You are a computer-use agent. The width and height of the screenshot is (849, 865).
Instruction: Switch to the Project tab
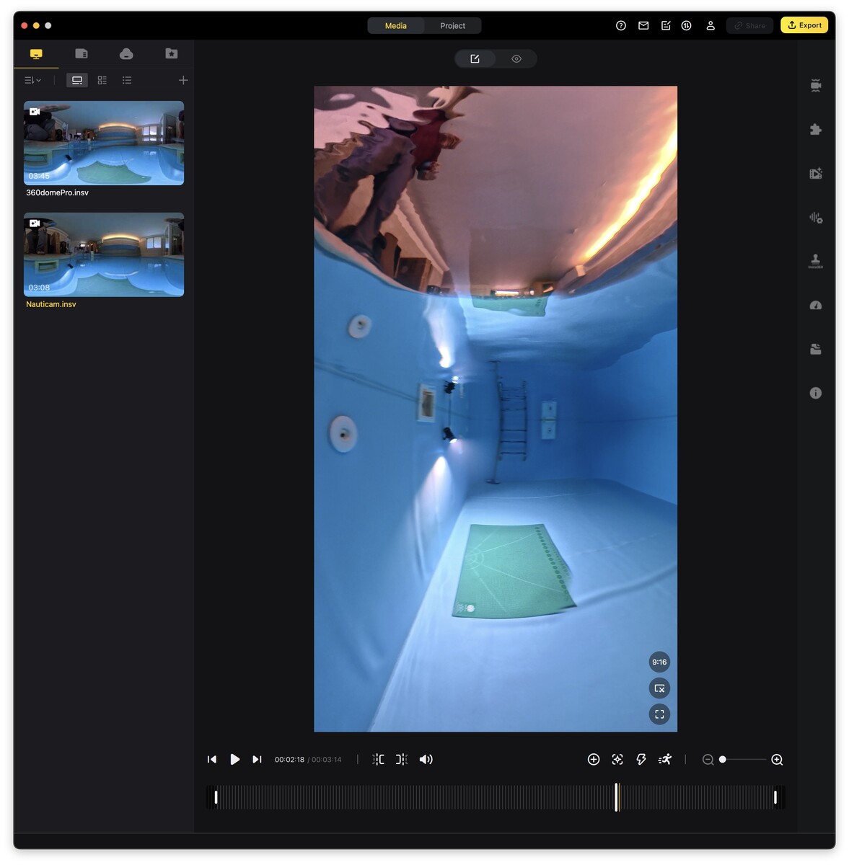tap(452, 25)
